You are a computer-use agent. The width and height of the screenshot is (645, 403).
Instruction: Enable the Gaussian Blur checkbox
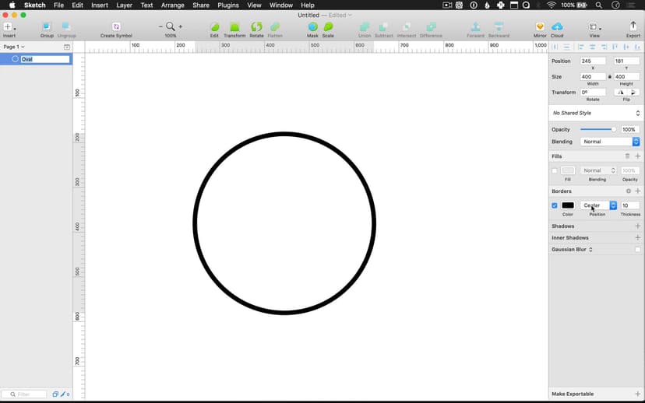pyautogui.click(x=637, y=250)
